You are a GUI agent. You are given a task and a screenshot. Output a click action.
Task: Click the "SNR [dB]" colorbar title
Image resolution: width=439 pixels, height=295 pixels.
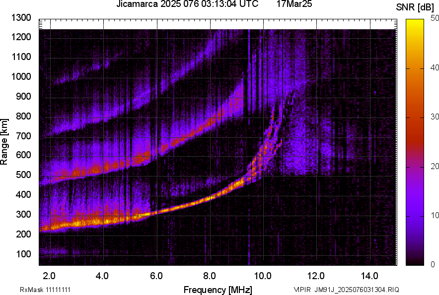(415, 7)
